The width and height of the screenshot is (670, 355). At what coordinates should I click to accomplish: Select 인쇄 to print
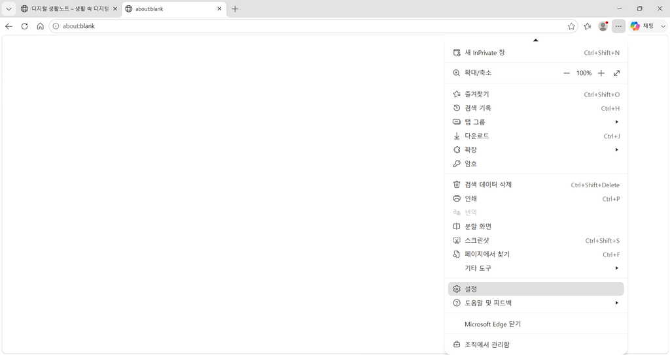[x=536, y=198]
